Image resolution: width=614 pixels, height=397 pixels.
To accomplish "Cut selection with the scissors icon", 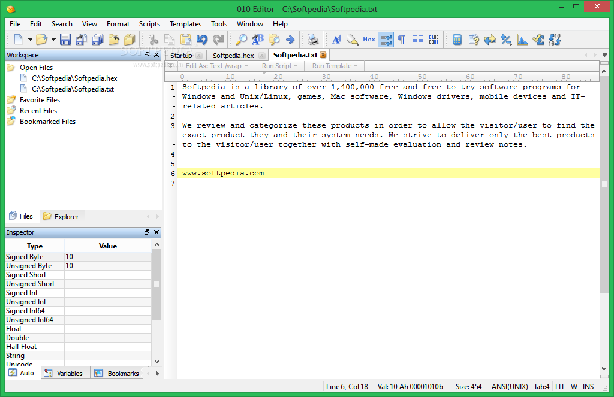I will [x=153, y=40].
